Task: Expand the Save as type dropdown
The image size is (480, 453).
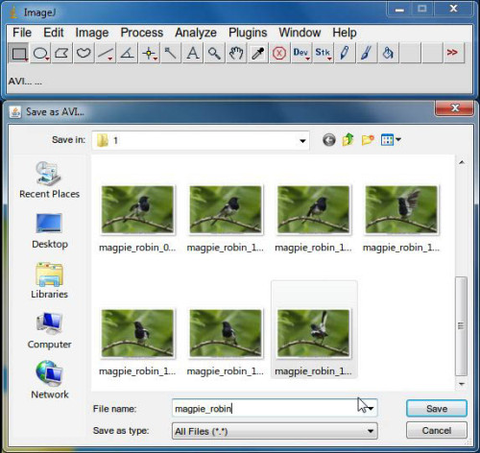Action: point(371,431)
